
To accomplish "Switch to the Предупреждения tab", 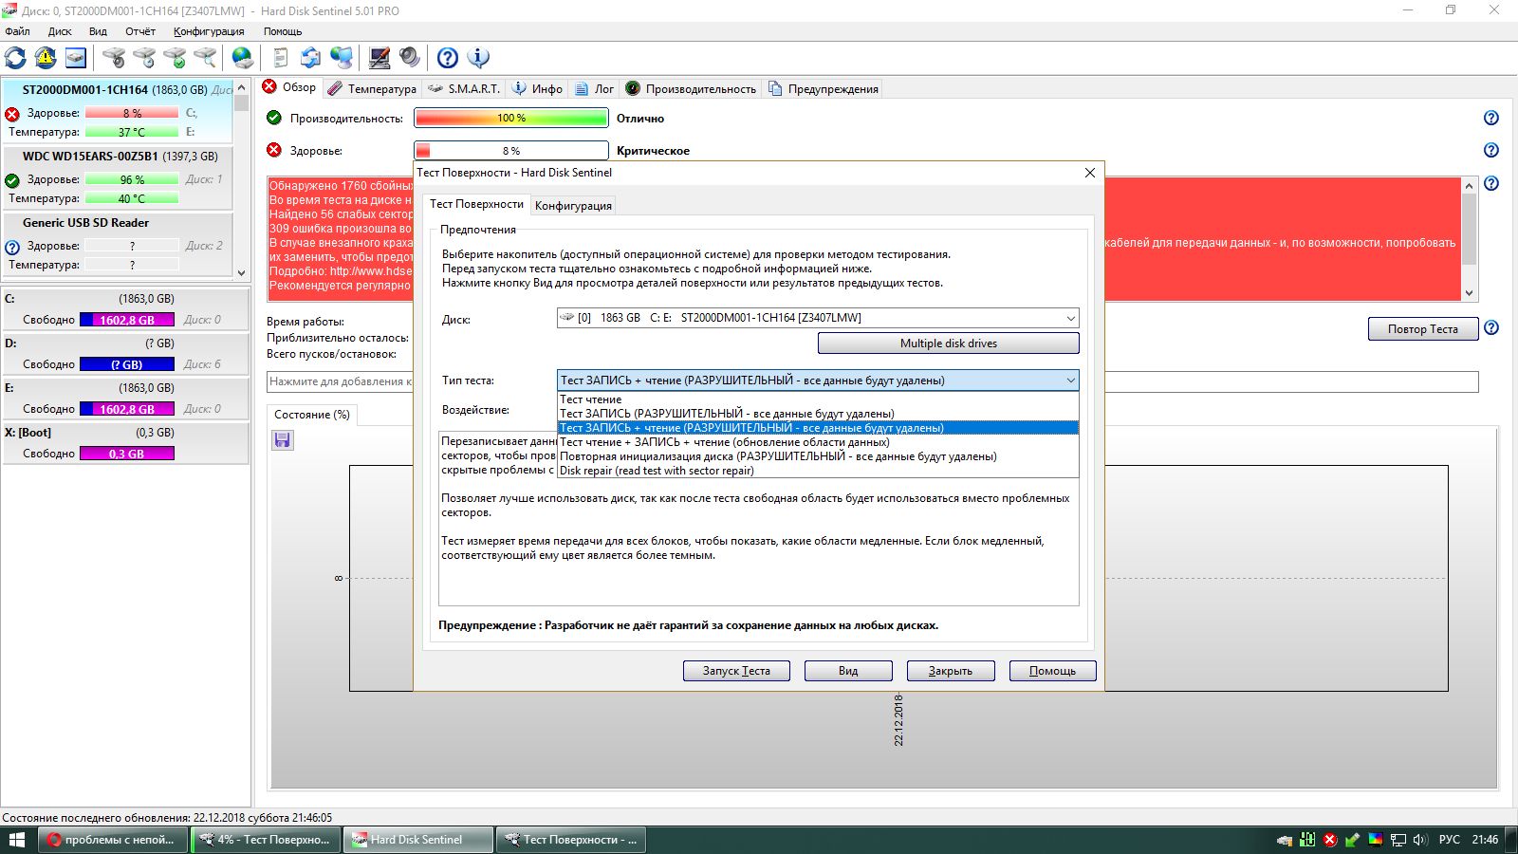I will click(x=823, y=88).
